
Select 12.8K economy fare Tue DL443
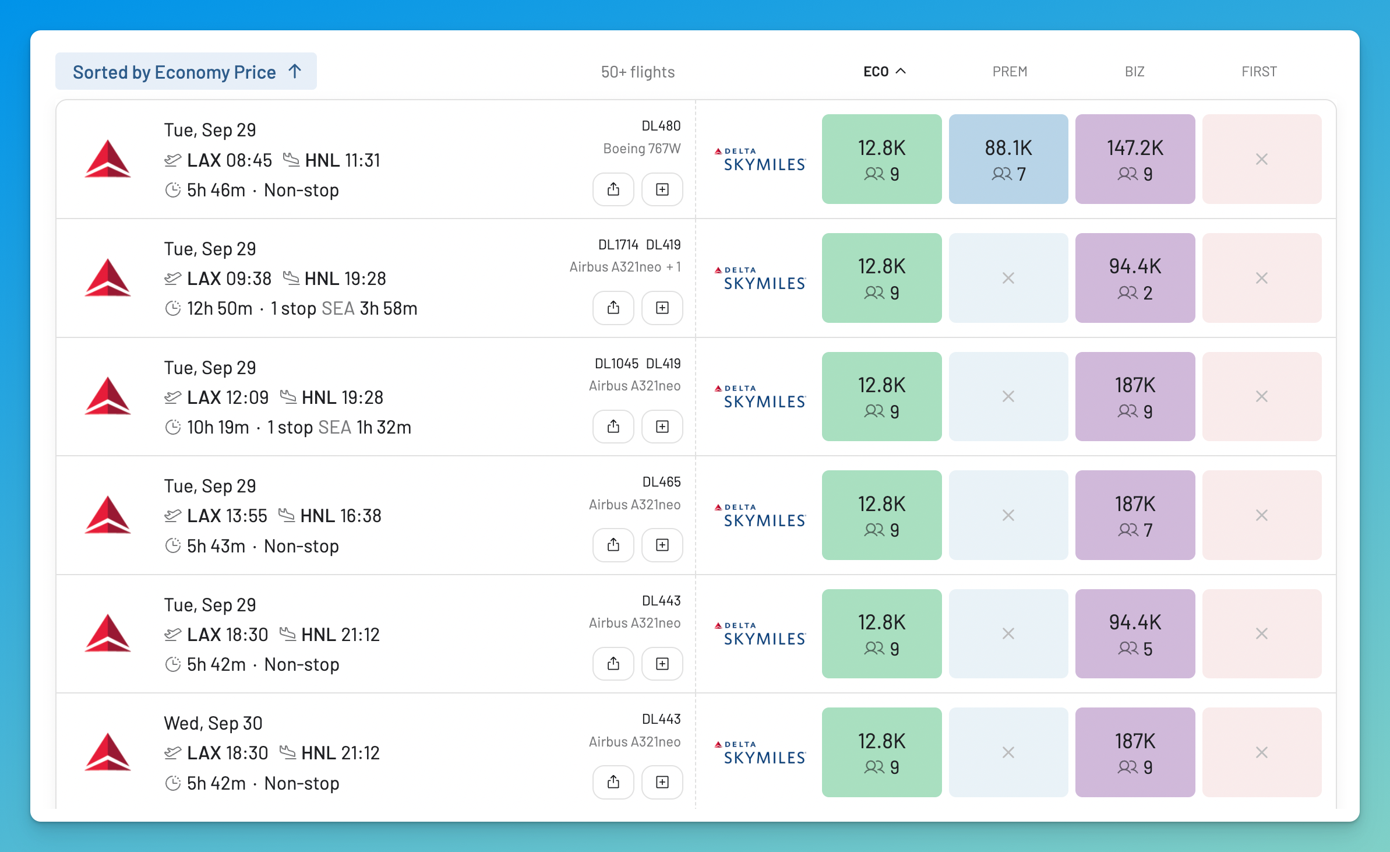click(x=881, y=633)
